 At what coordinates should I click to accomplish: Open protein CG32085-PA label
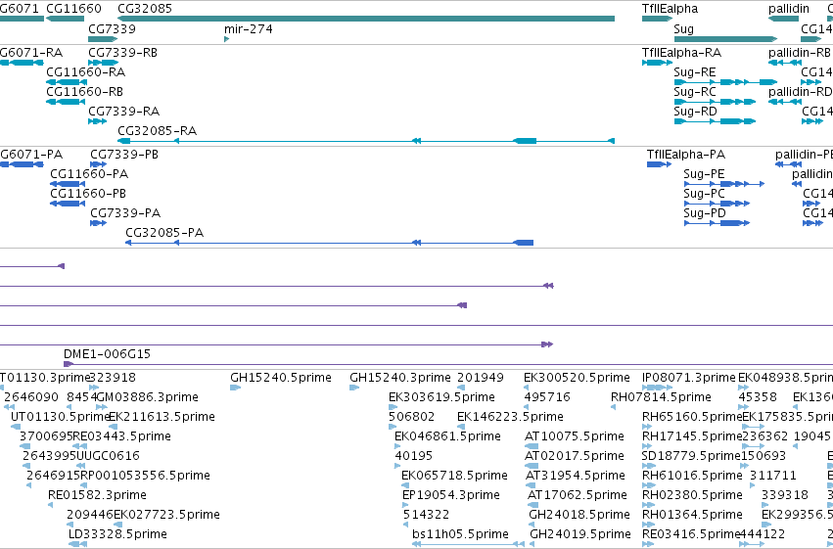pyautogui.click(x=164, y=233)
